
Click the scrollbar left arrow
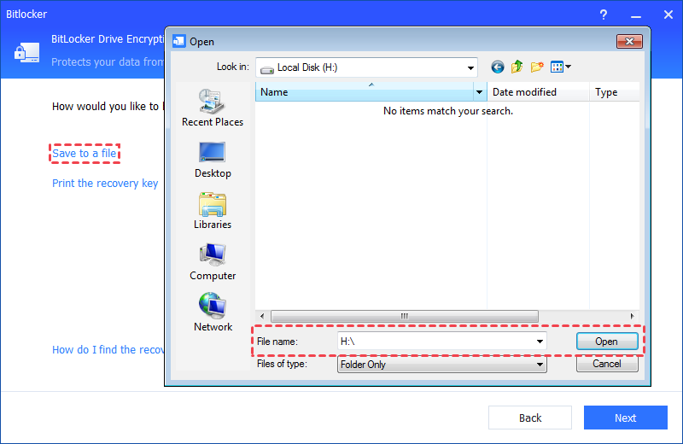[262, 316]
